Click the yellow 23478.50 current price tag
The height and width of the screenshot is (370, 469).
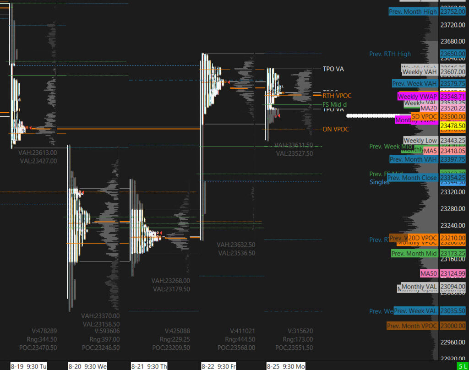453,125
